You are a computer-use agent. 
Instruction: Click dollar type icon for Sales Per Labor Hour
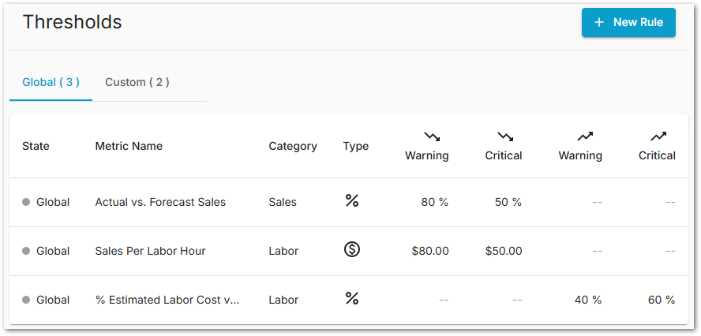click(352, 250)
